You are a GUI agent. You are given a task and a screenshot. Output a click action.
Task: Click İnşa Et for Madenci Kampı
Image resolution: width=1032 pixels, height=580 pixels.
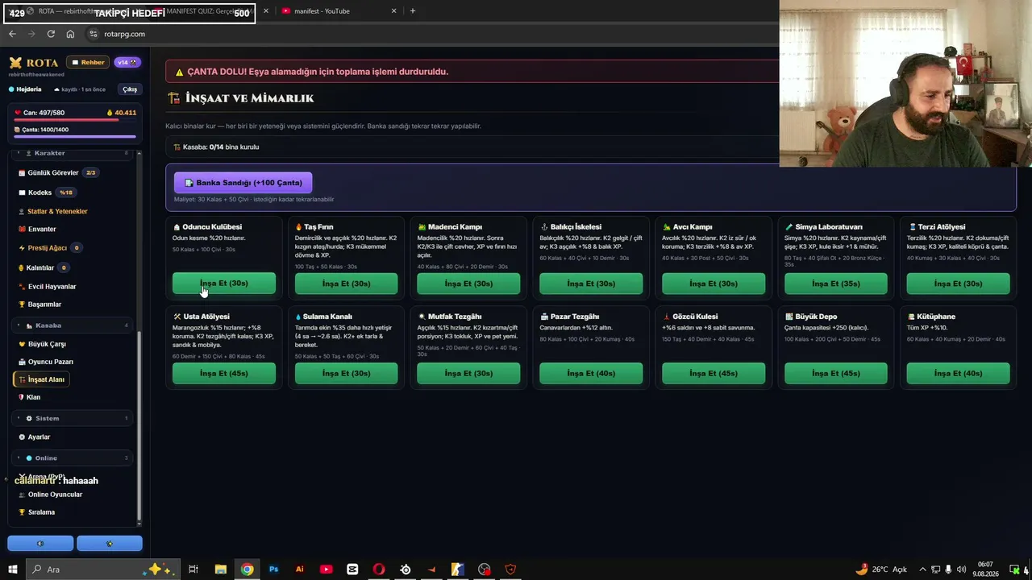coord(468,284)
